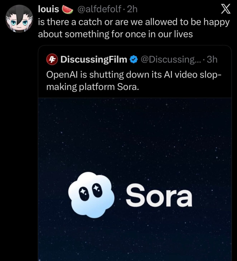Click the 3h timestamp on the quoted tweet

point(212,59)
